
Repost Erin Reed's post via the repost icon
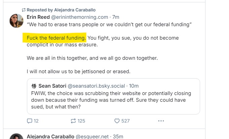tap(73, 121)
